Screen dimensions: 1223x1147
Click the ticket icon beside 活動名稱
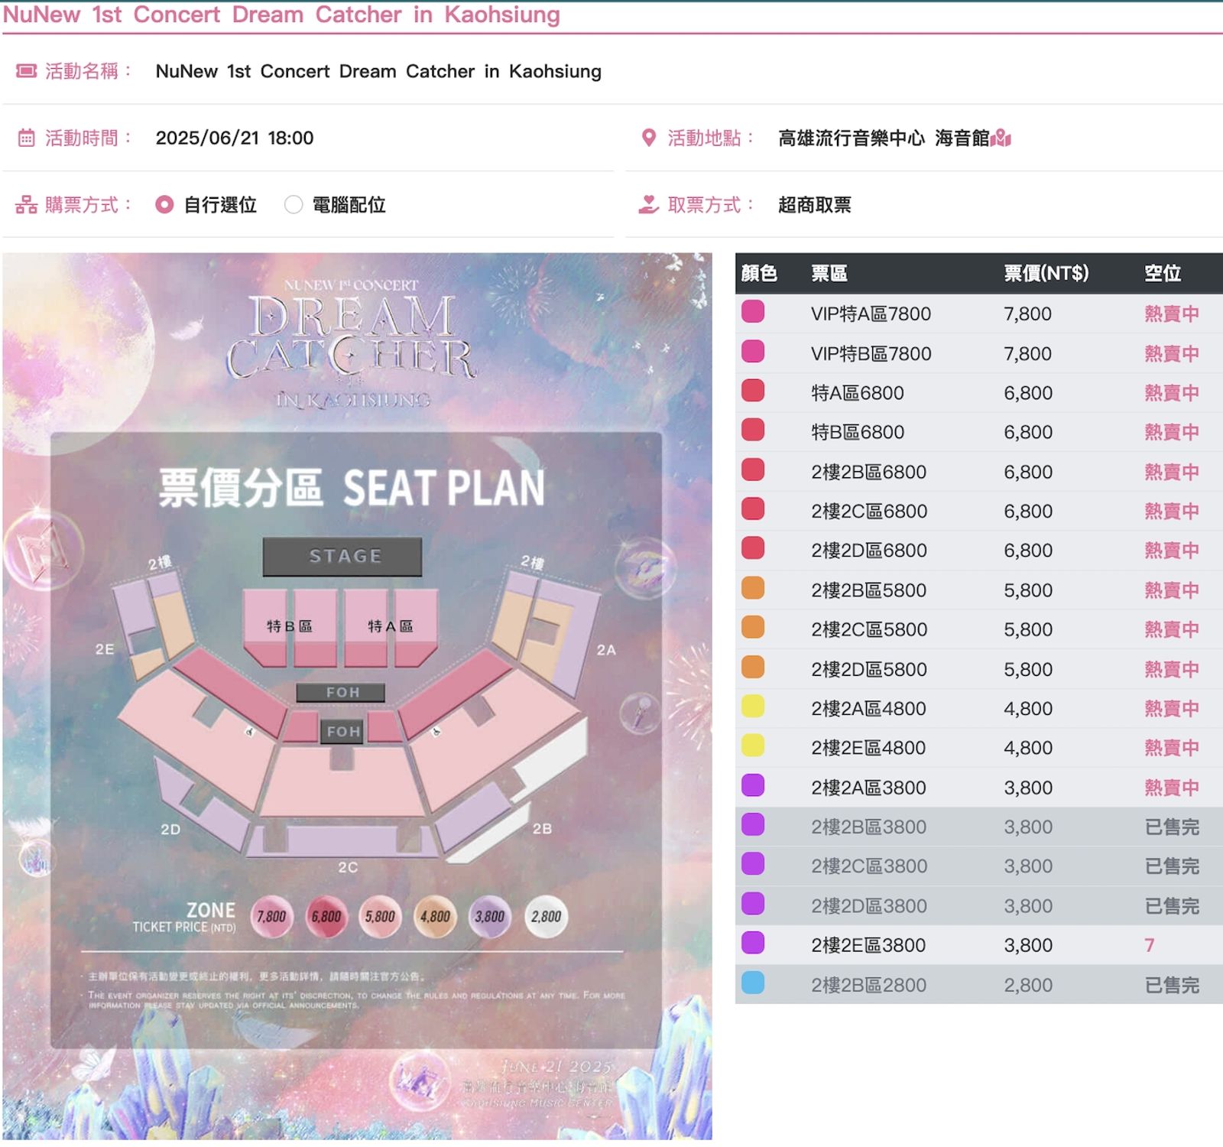(x=27, y=71)
